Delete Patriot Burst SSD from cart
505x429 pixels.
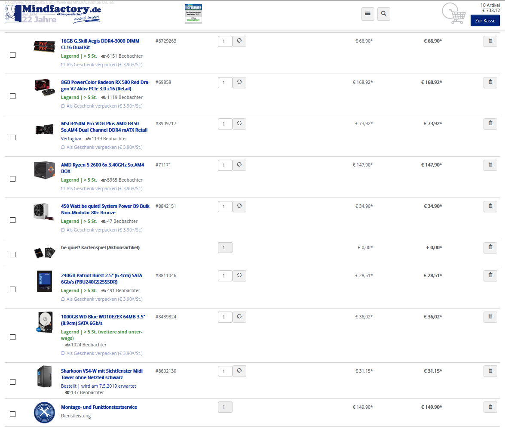pos(490,275)
